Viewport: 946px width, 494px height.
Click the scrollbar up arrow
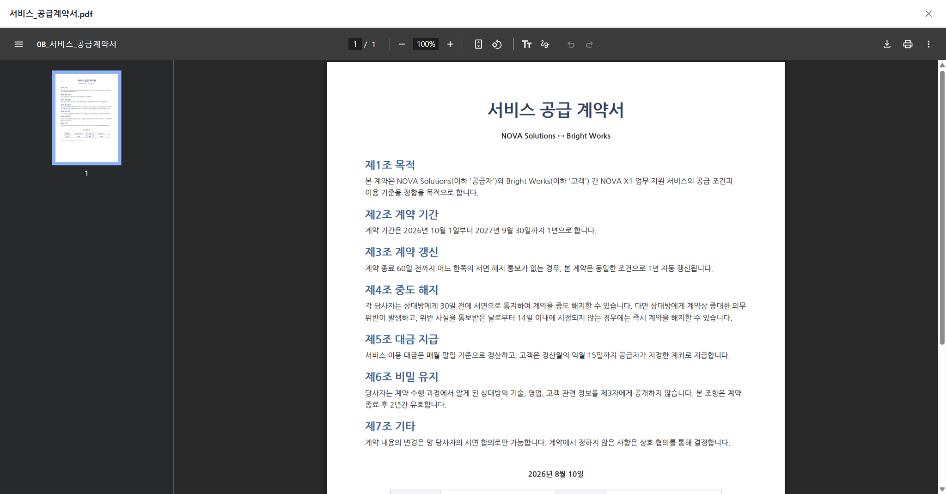click(x=942, y=65)
